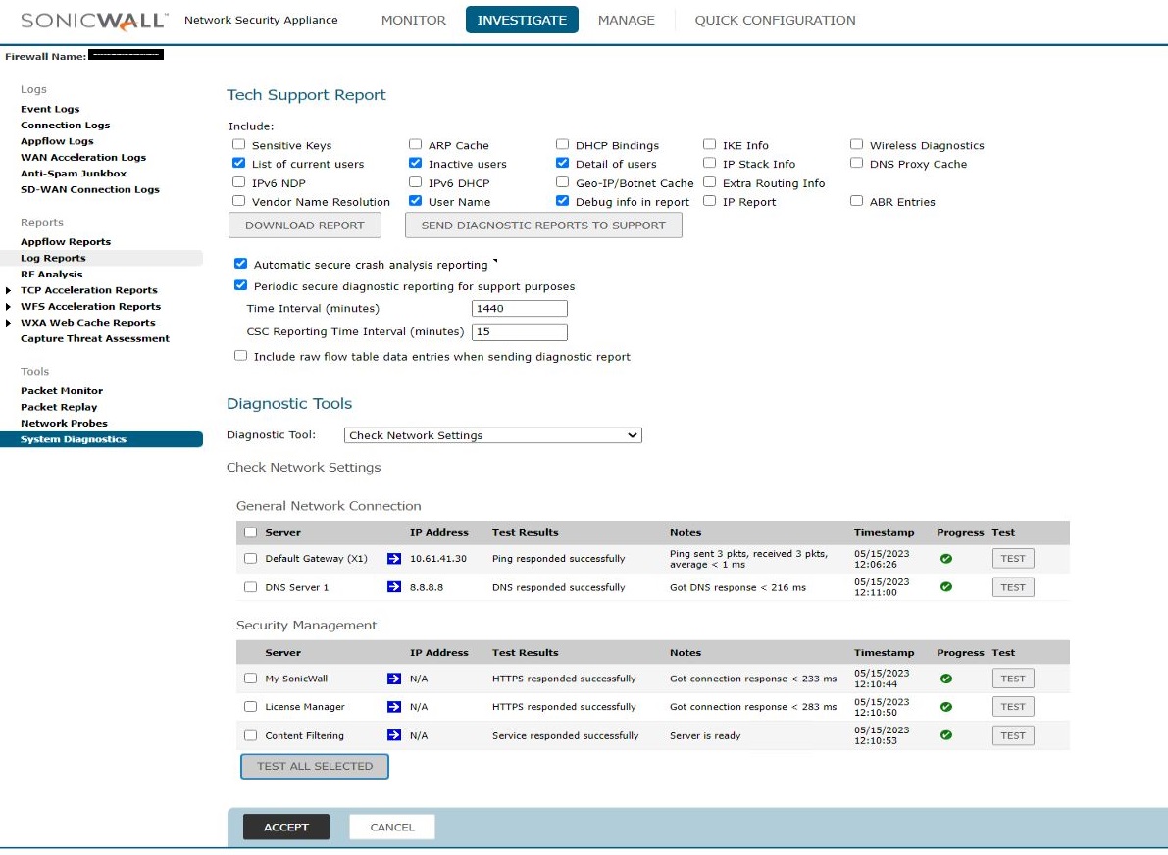Click blue arrow icon for Default Gateway row

pos(394,559)
